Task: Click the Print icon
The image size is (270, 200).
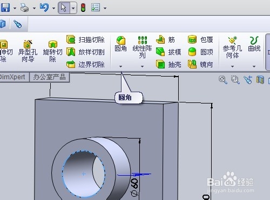Action: tap(24, 8)
